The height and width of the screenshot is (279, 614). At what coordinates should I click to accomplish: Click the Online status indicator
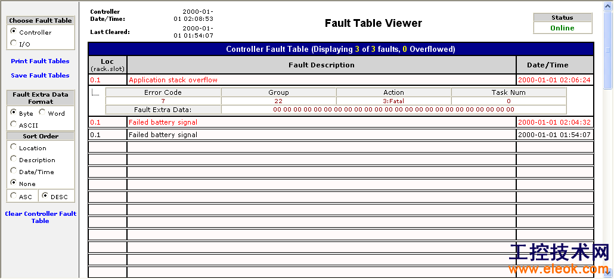click(x=562, y=28)
